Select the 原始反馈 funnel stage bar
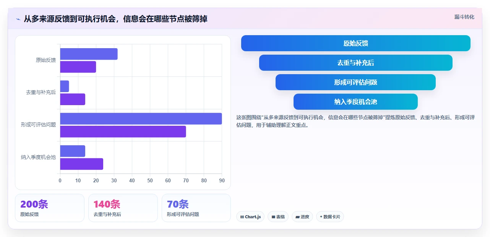 [355, 43]
